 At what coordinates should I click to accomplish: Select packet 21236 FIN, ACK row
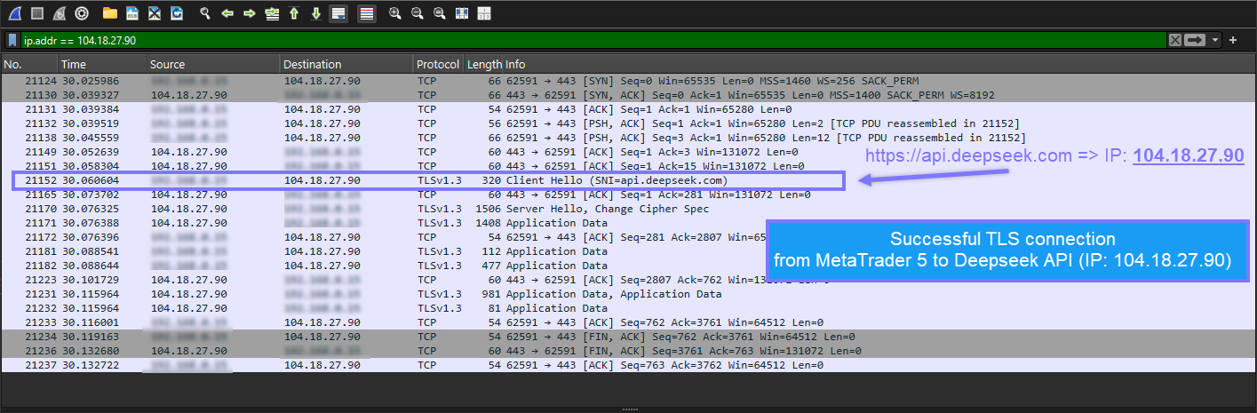[628, 351]
